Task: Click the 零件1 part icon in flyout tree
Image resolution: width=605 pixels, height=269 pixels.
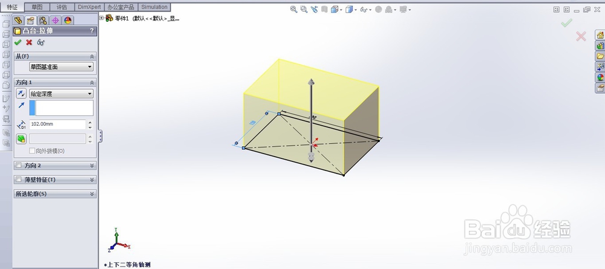Action: 109,18
